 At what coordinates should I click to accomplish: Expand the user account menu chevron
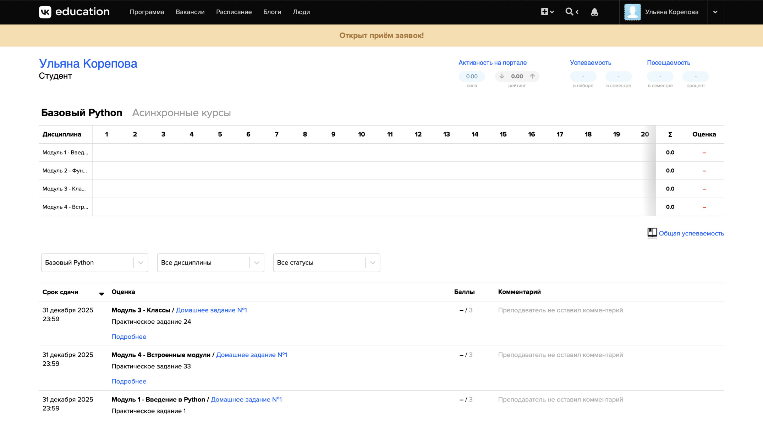[x=715, y=12]
